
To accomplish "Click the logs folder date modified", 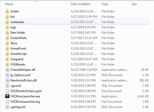I will [83, 27].
